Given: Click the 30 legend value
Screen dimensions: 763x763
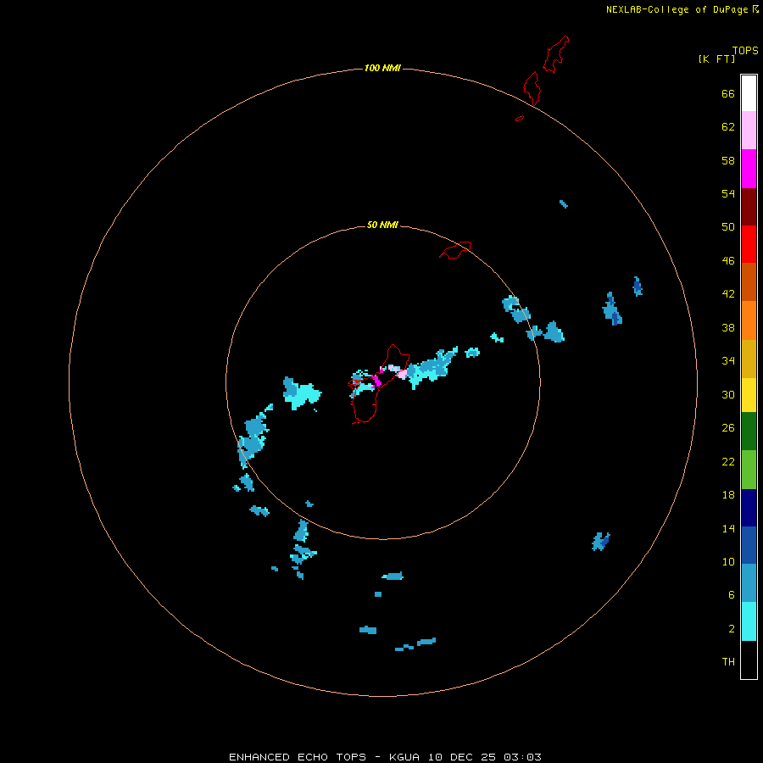Looking at the screenshot, I should [x=728, y=394].
